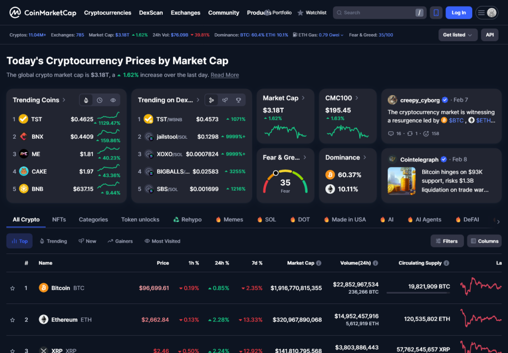Switch to the NFTs tab
The image size is (508, 353).
58,219
